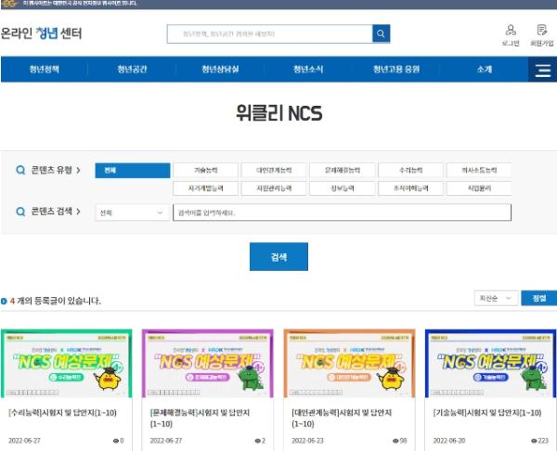Viewport: 557px width, 451px height.
Task: Click the magnifier icon beside 콘텐츠 유형
Action: [20, 171]
